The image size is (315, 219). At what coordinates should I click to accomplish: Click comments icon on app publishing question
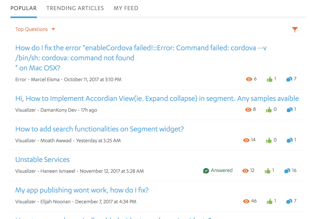point(289,201)
